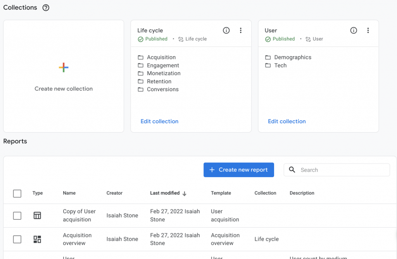Click the Demographics folder icon
The image size is (397, 259).
tap(268, 57)
